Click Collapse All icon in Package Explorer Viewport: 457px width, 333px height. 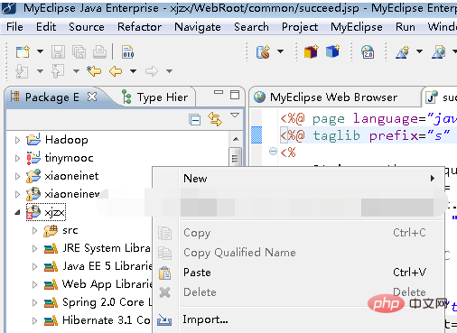(195, 119)
